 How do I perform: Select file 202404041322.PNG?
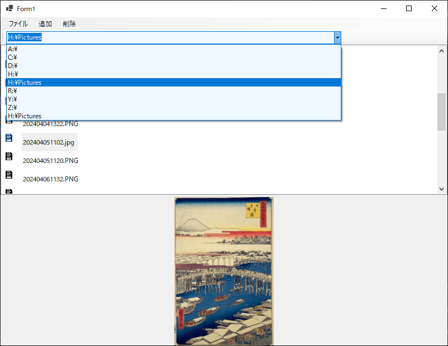(x=51, y=124)
